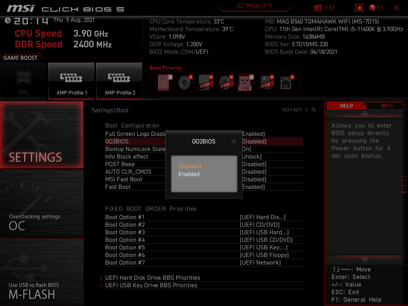Switch to the HELP tab

[346, 106]
